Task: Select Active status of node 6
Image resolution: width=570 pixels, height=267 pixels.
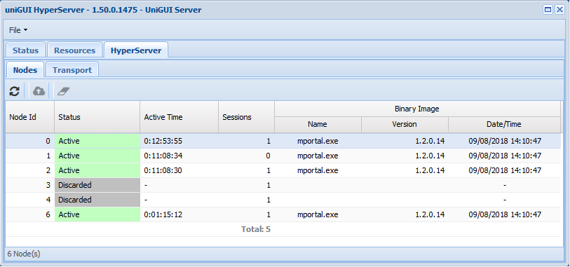Action: (x=97, y=214)
